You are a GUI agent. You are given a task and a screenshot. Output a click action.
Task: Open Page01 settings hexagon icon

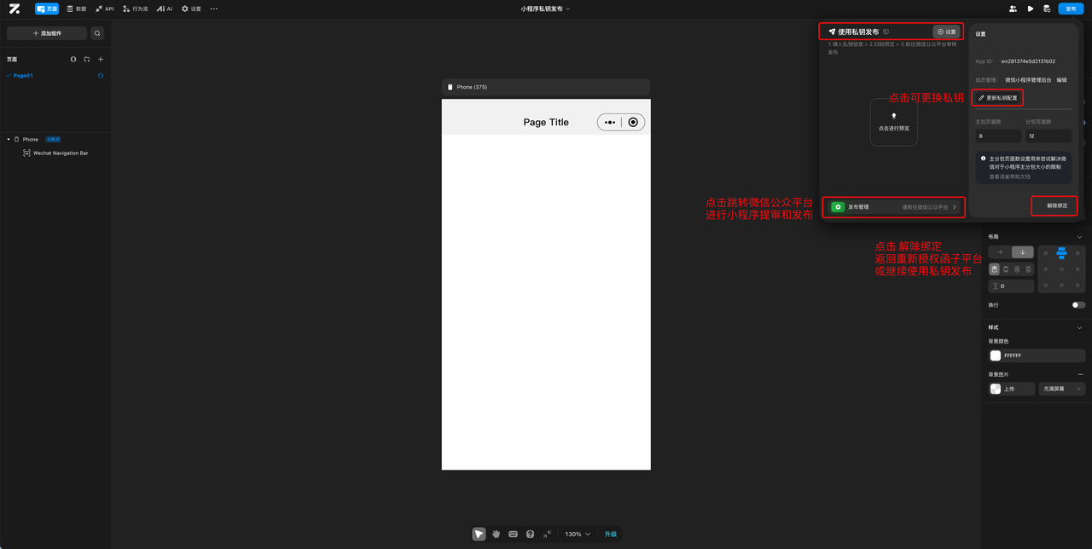[101, 75]
